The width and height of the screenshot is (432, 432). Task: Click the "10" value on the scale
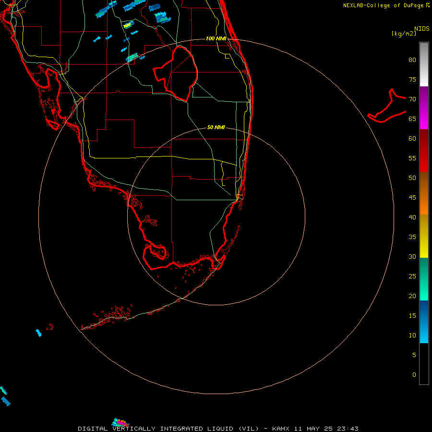[412, 336]
